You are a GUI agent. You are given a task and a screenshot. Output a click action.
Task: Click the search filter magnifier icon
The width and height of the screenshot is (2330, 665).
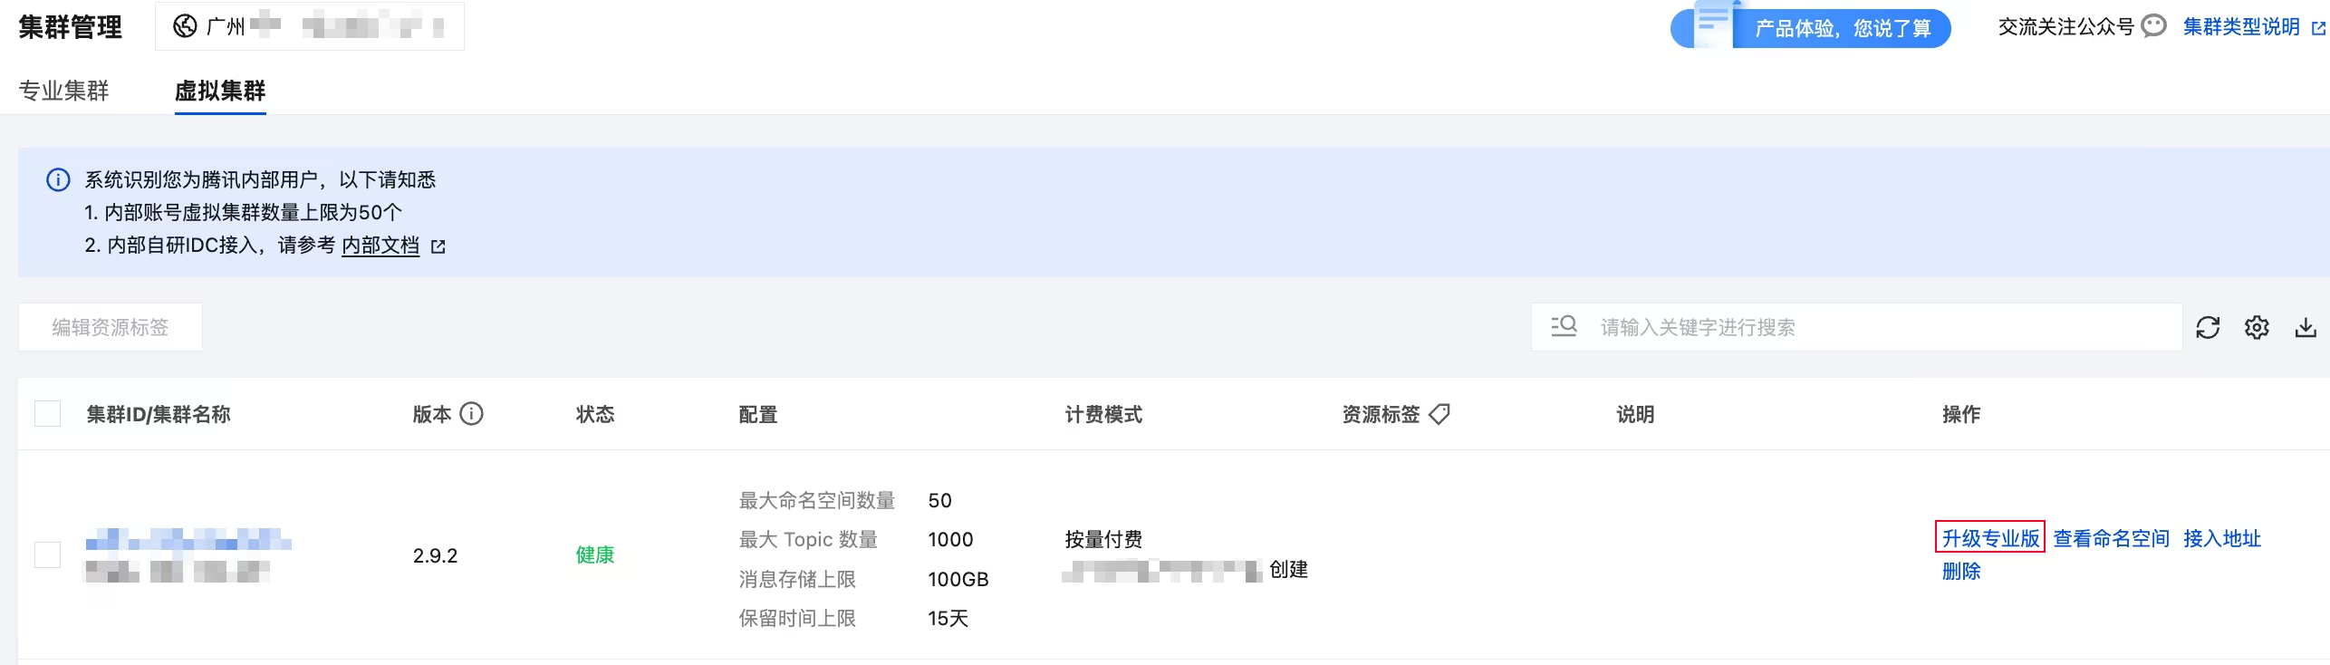[x=1564, y=326]
